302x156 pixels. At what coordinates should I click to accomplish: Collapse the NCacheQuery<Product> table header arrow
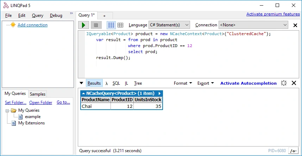(83, 93)
